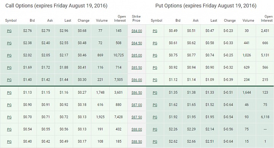
Task: Click PG call symbol with $2.02 bid
Action: [9, 56]
